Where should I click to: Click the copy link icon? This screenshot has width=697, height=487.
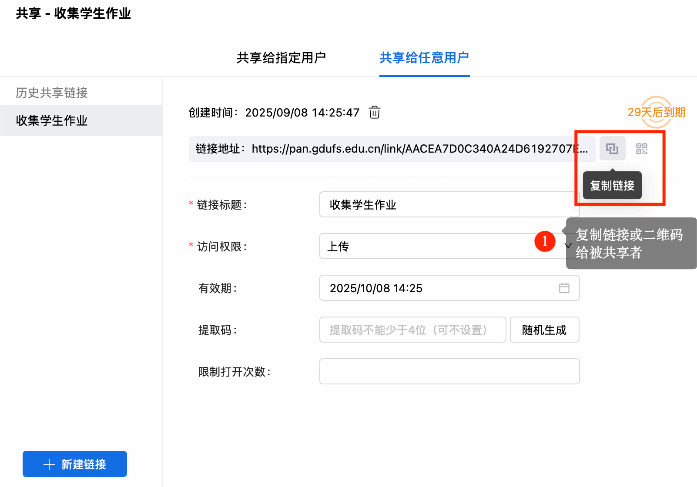point(612,149)
